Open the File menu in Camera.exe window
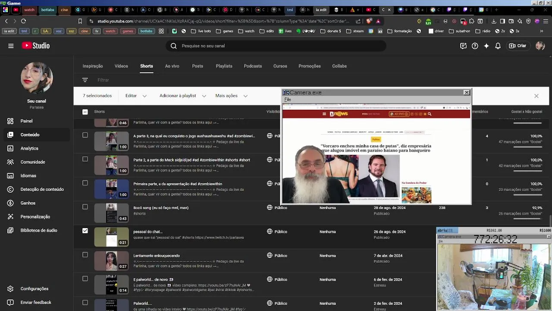552x311 pixels. pos(288,100)
